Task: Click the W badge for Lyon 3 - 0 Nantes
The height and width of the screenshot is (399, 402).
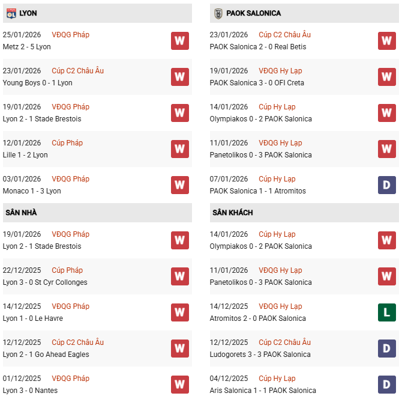Action: (x=179, y=385)
